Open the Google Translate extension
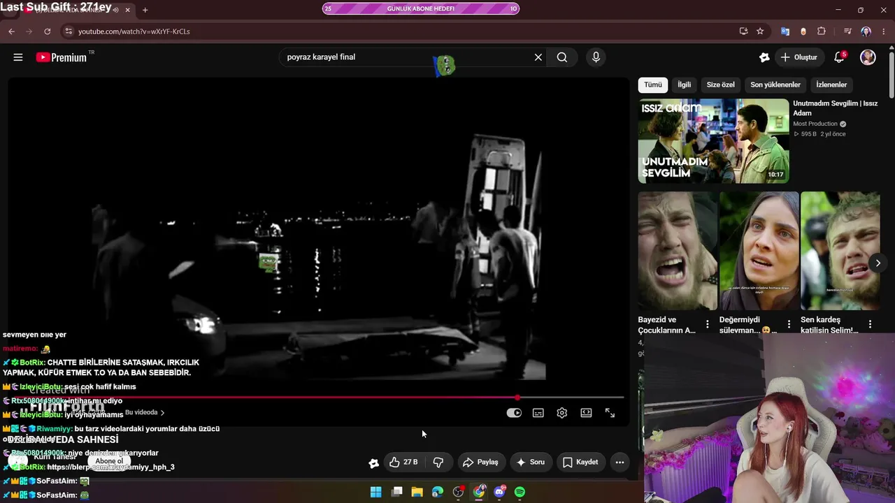This screenshot has width=895, height=503. (785, 31)
